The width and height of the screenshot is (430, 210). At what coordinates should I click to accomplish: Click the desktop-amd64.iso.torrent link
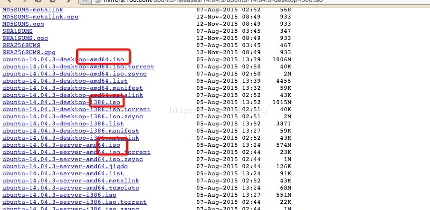78,67
